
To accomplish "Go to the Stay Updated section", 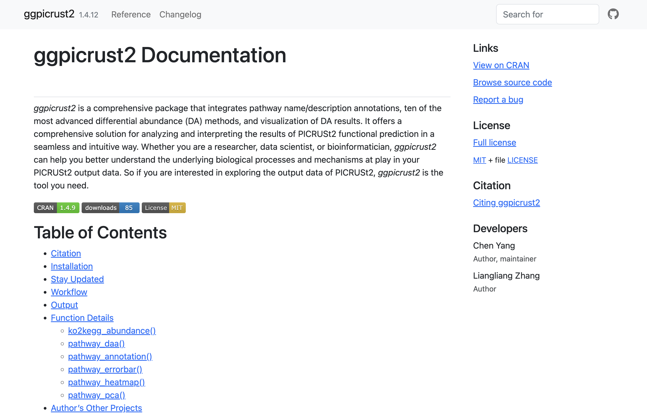I will 77,279.
